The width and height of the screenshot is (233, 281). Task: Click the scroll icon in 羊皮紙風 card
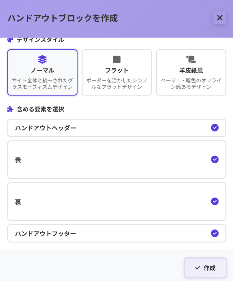click(191, 59)
